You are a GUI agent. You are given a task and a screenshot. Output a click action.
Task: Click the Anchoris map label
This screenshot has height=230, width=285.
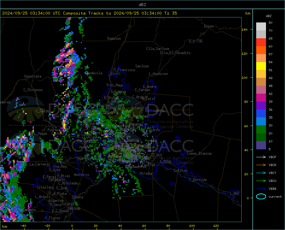(x=81, y=175)
